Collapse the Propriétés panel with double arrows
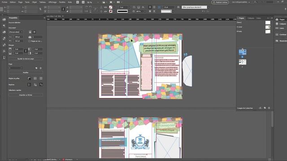This screenshot has height=161, width=287. [x=44, y=18]
